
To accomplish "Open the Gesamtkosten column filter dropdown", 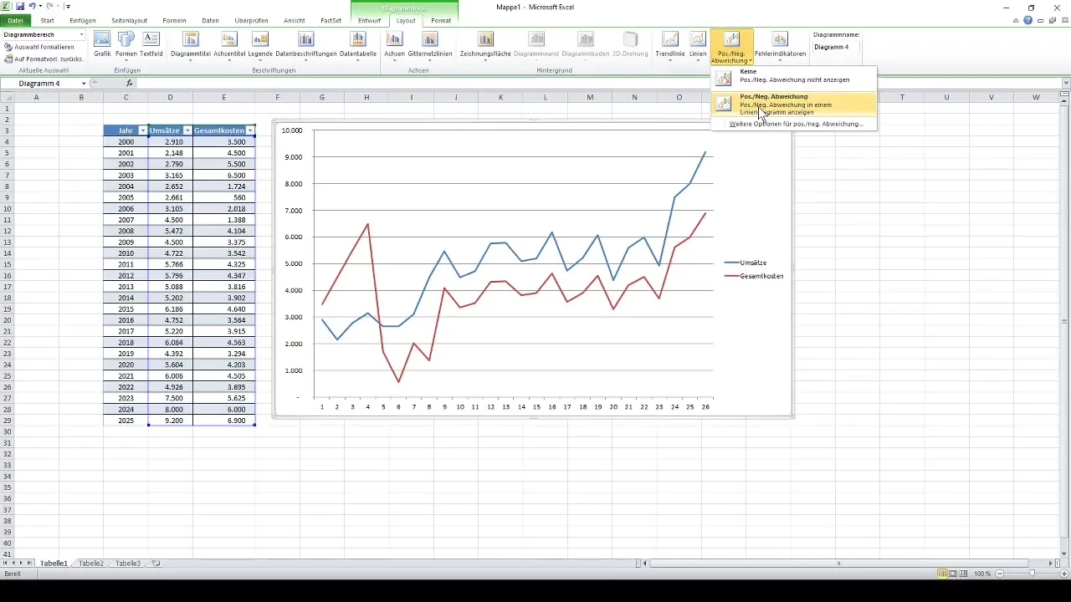I will point(250,130).
